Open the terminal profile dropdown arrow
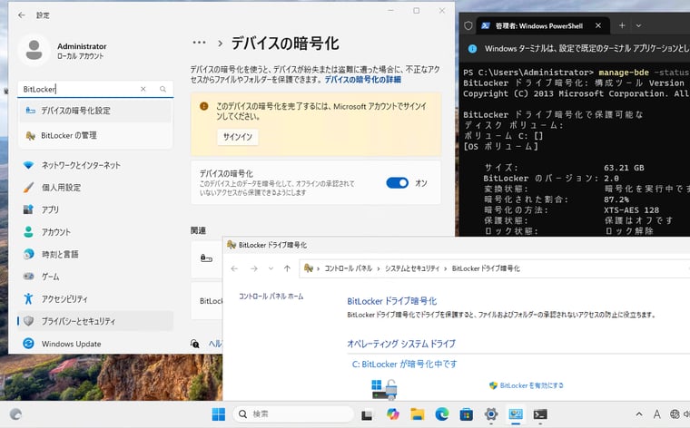The width and height of the screenshot is (690, 428). point(638,26)
